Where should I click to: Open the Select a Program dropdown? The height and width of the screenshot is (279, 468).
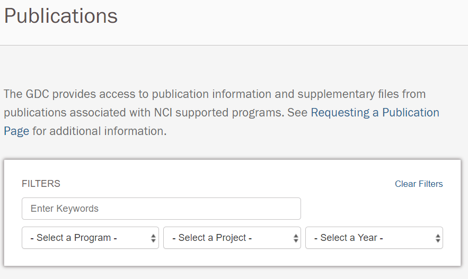[x=85, y=238]
